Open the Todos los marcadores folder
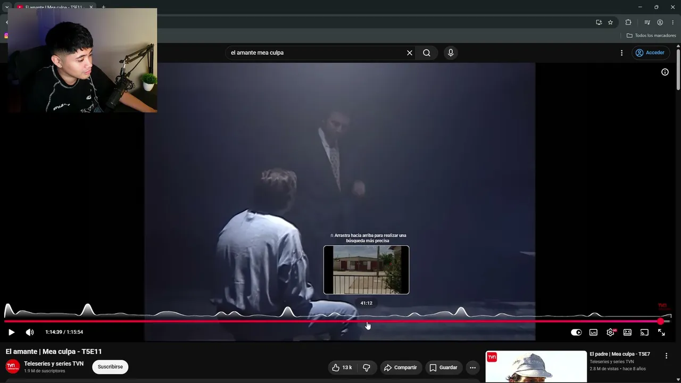The height and width of the screenshot is (383, 681). [x=651, y=36]
